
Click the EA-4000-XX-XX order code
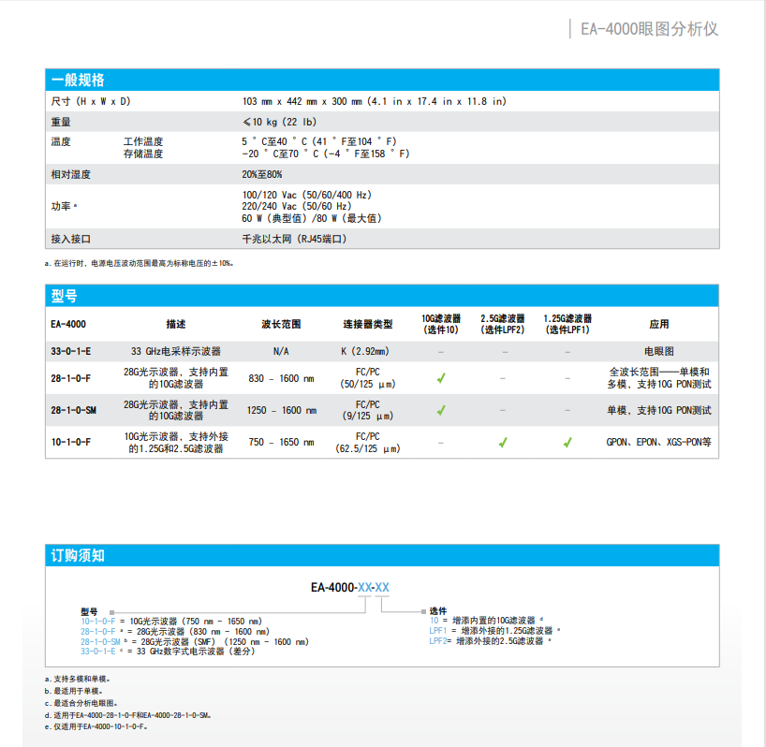tap(350, 588)
